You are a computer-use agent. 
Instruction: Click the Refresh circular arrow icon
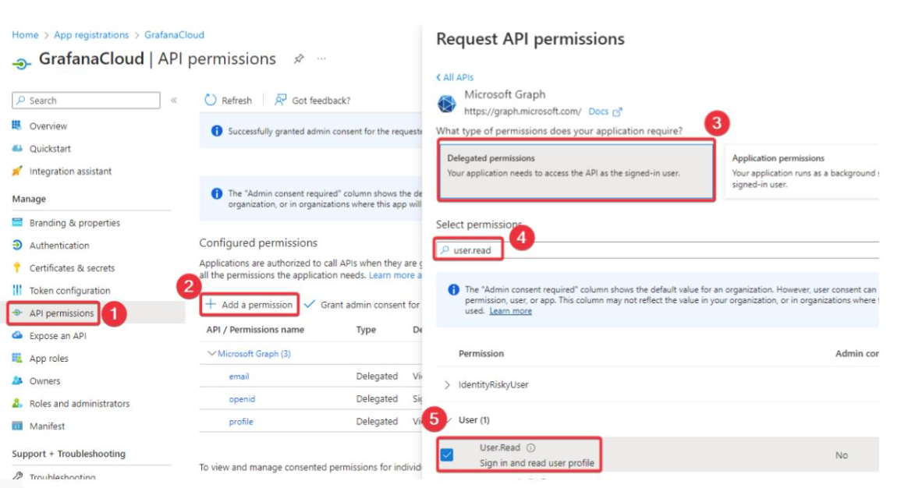click(210, 100)
